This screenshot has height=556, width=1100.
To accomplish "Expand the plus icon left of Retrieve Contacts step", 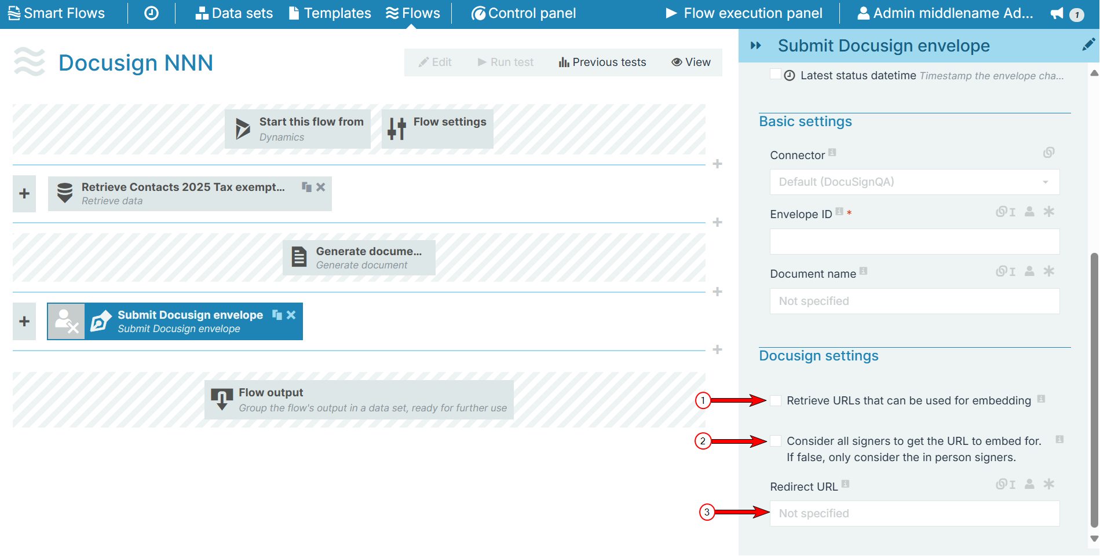I will tap(24, 194).
